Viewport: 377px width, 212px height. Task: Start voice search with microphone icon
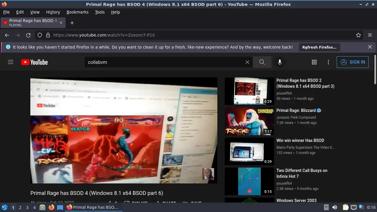pyautogui.click(x=280, y=62)
